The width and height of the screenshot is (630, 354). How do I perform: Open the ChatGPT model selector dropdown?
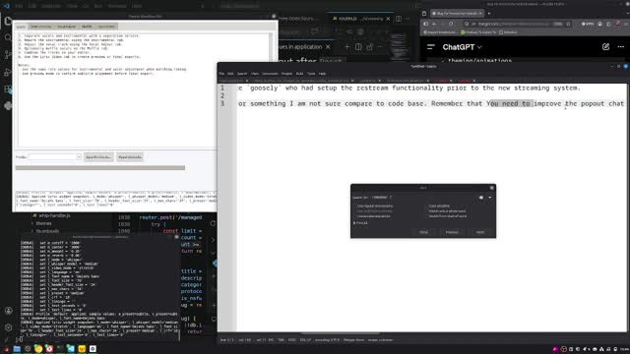pyautogui.click(x=462, y=47)
